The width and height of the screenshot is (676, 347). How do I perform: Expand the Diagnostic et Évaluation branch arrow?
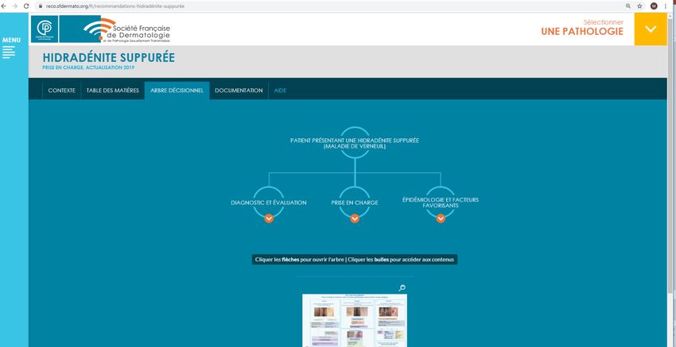(269, 218)
